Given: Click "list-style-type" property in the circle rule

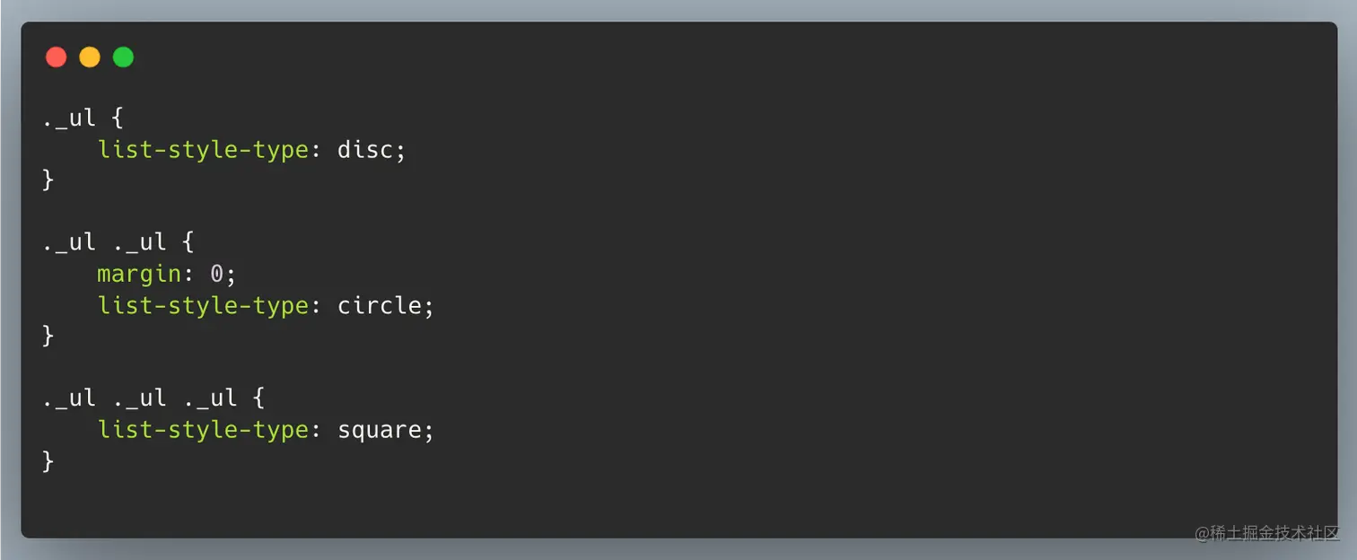Looking at the screenshot, I should 204,305.
